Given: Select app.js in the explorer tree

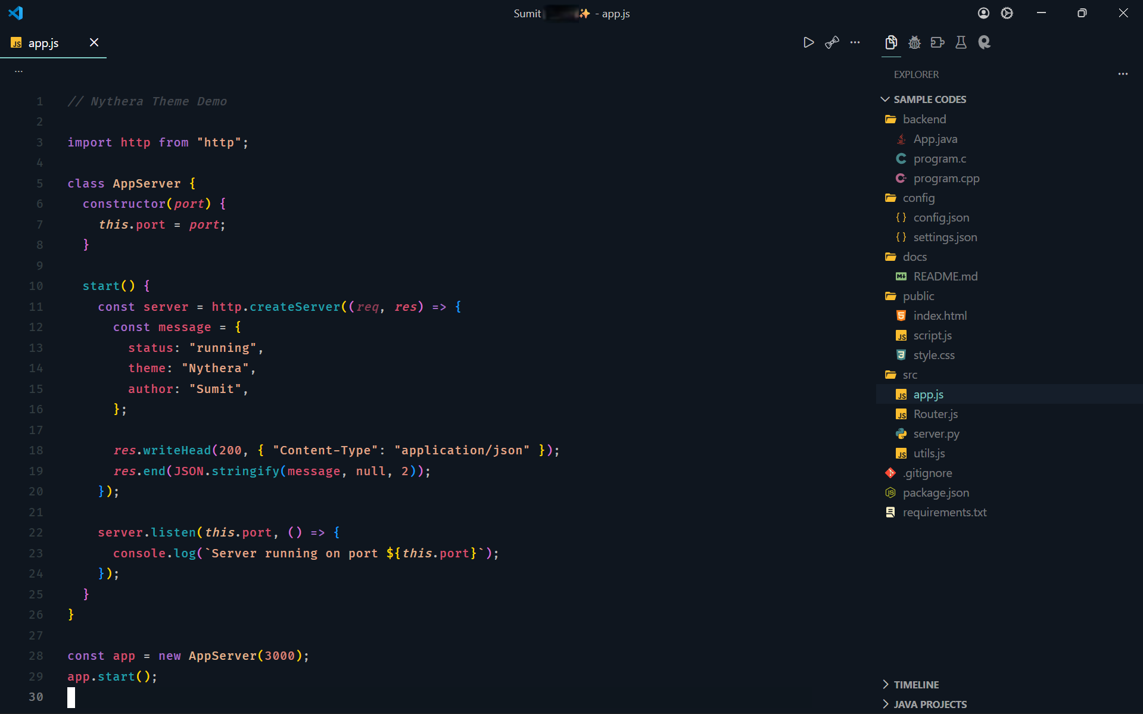Looking at the screenshot, I should point(1010,394).
